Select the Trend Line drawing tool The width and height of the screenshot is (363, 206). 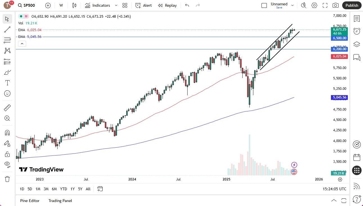coord(7,29)
